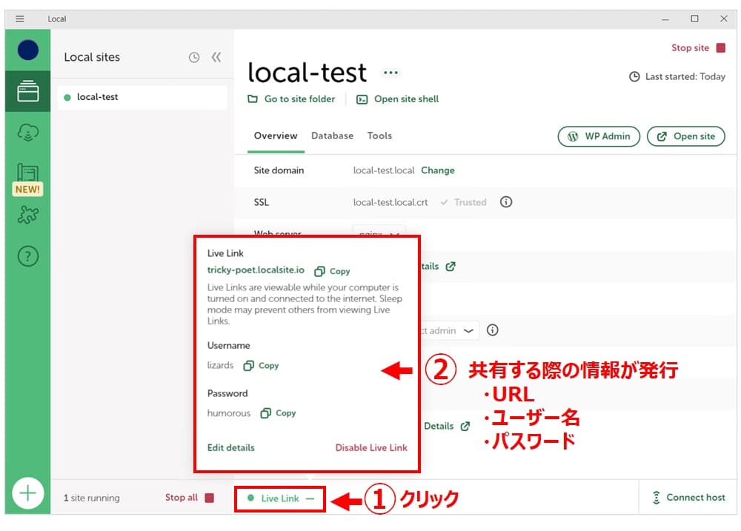This screenshot has width=741, height=531.
Task: Click the 1 site running status text
Action: [x=92, y=498]
